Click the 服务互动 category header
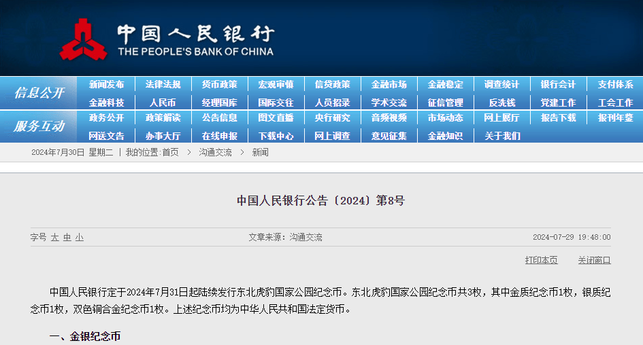643x345 pixels. (x=39, y=126)
